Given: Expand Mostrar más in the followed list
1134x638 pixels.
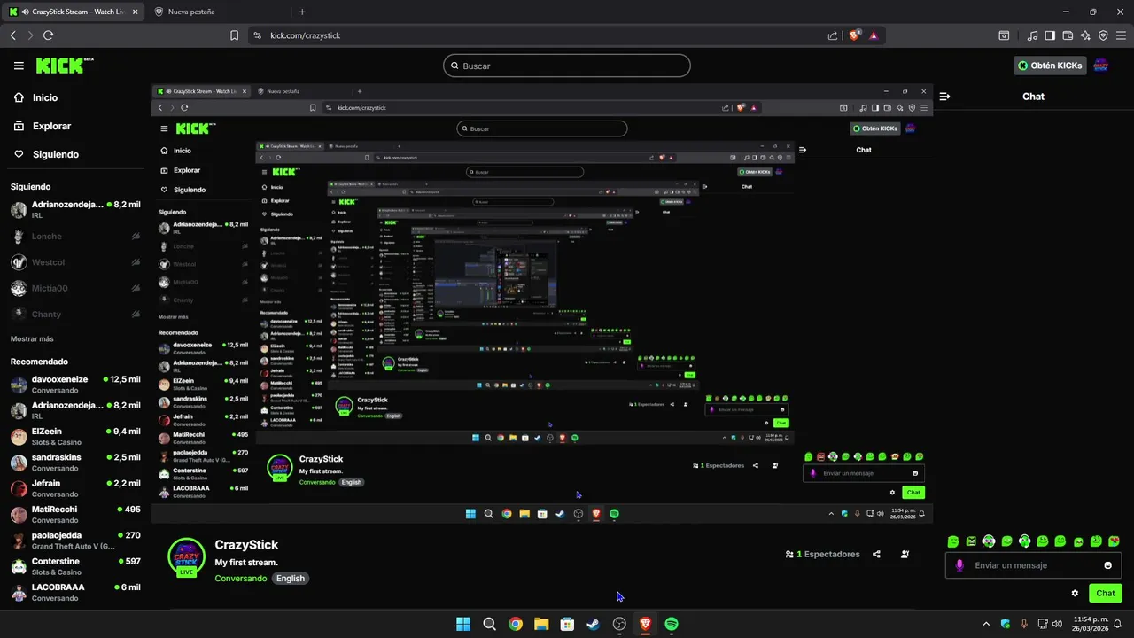Looking at the screenshot, I should tap(32, 339).
